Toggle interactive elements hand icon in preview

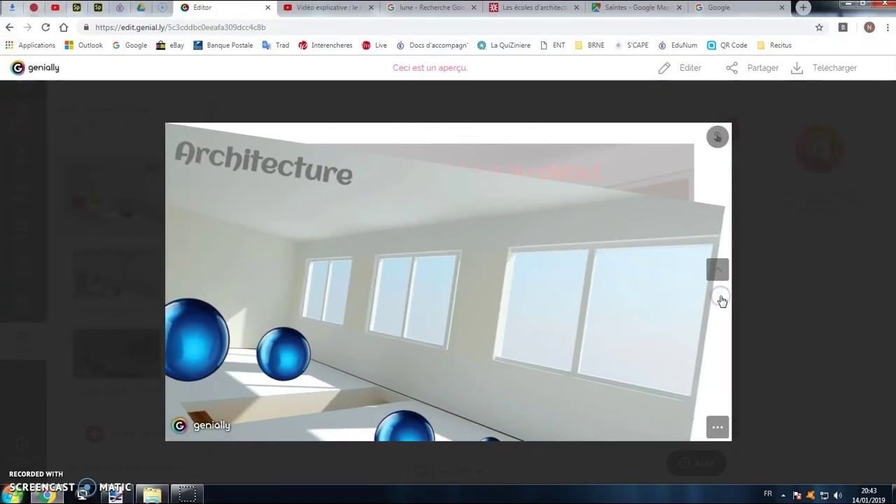click(x=717, y=137)
